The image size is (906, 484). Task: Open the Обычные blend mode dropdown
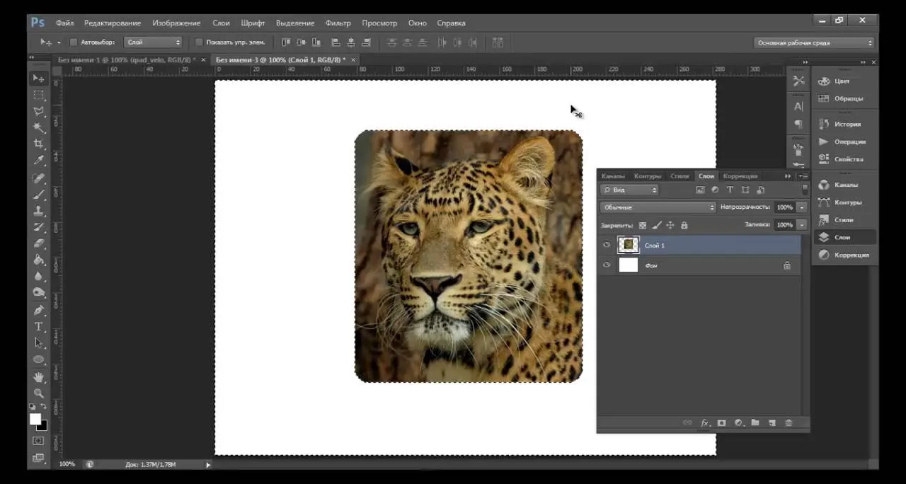[x=658, y=207]
